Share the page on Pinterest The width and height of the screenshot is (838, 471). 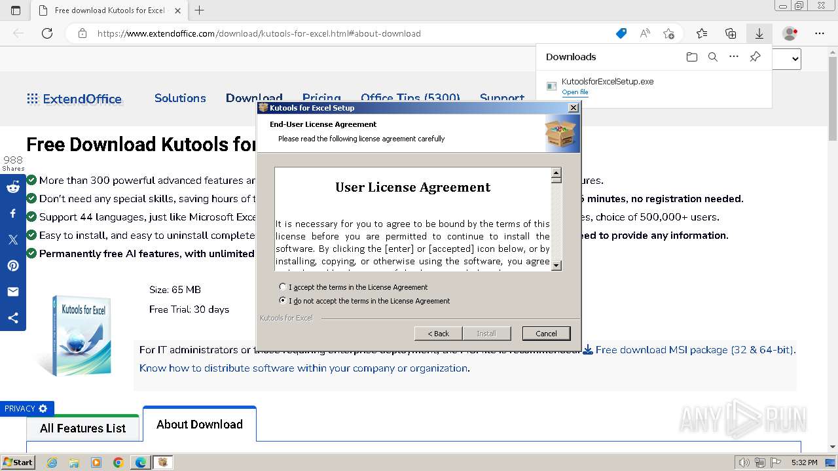(13, 266)
